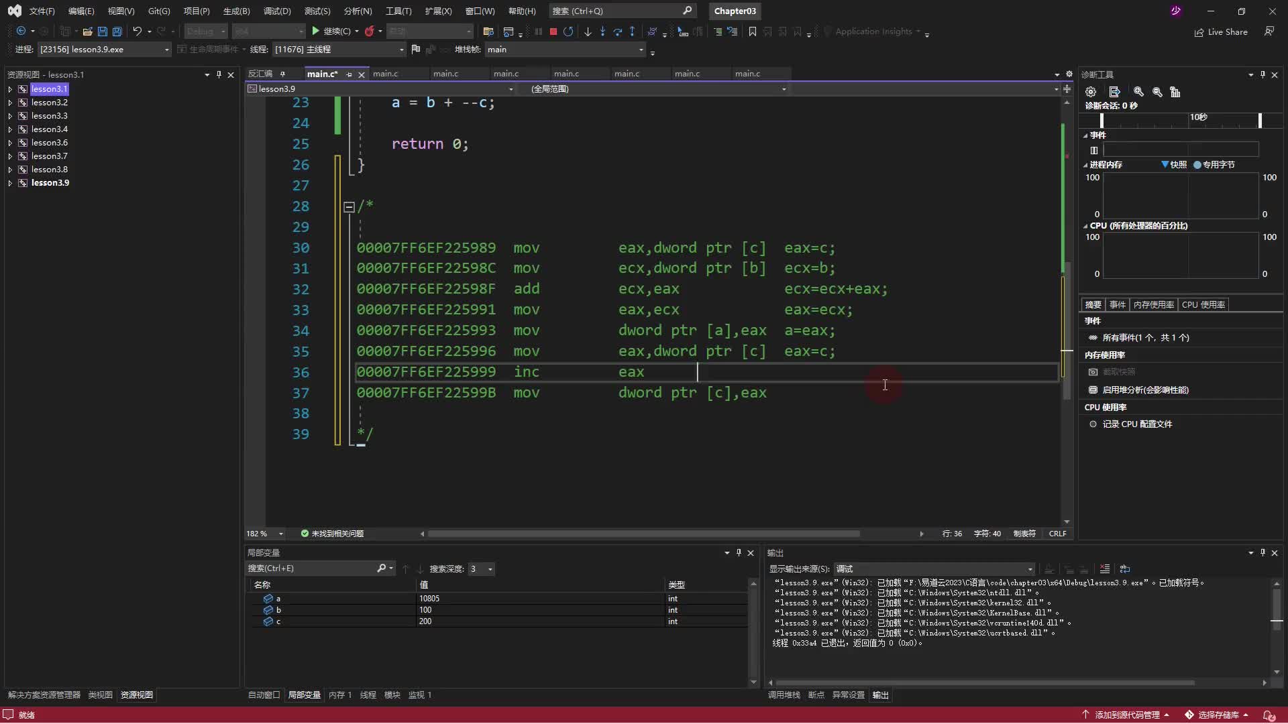
Task: Switch to the disassembly tab 反汇编
Action: [260, 74]
